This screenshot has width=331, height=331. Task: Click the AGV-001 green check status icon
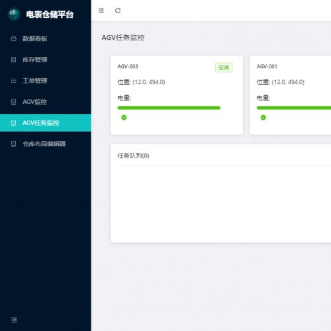pyautogui.click(x=263, y=117)
